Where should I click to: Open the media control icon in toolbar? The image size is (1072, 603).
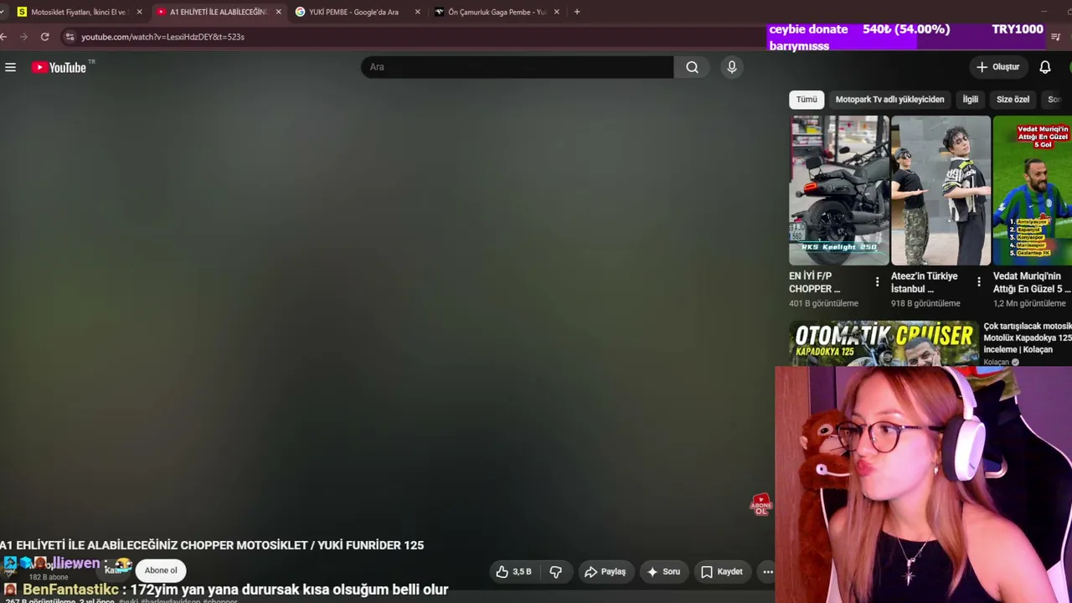[x=1055, y=37]
